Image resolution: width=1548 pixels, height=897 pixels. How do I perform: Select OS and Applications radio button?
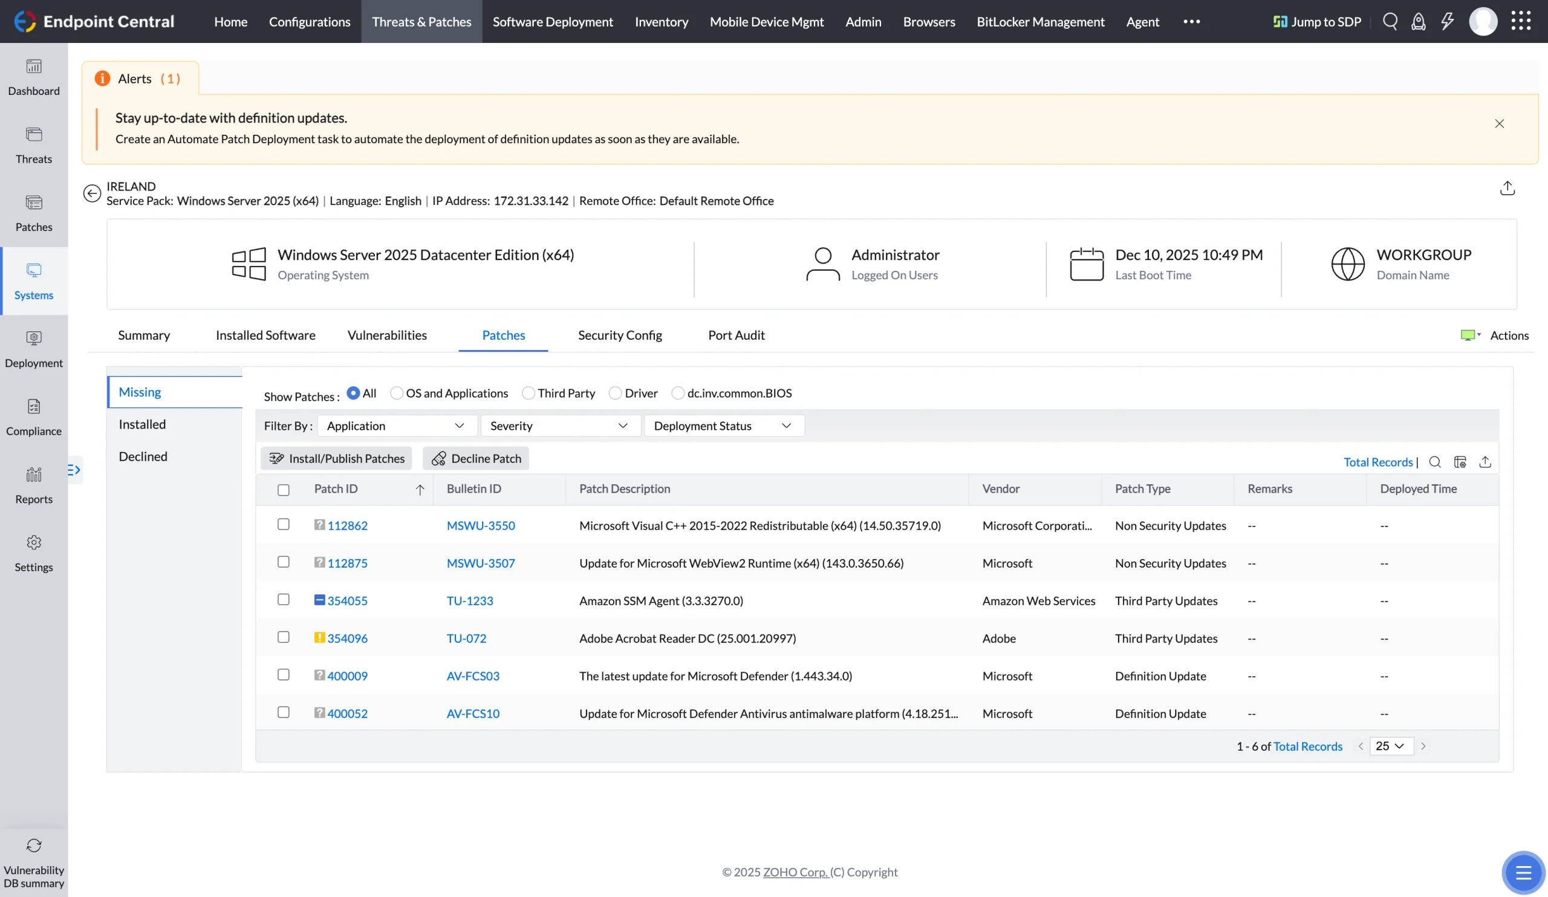coord(397,393)
